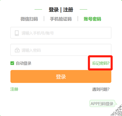The height and width of the screenshot is (116, 122).
Task: Click the 登录 word in the heading
Action: tap(54, 10)
